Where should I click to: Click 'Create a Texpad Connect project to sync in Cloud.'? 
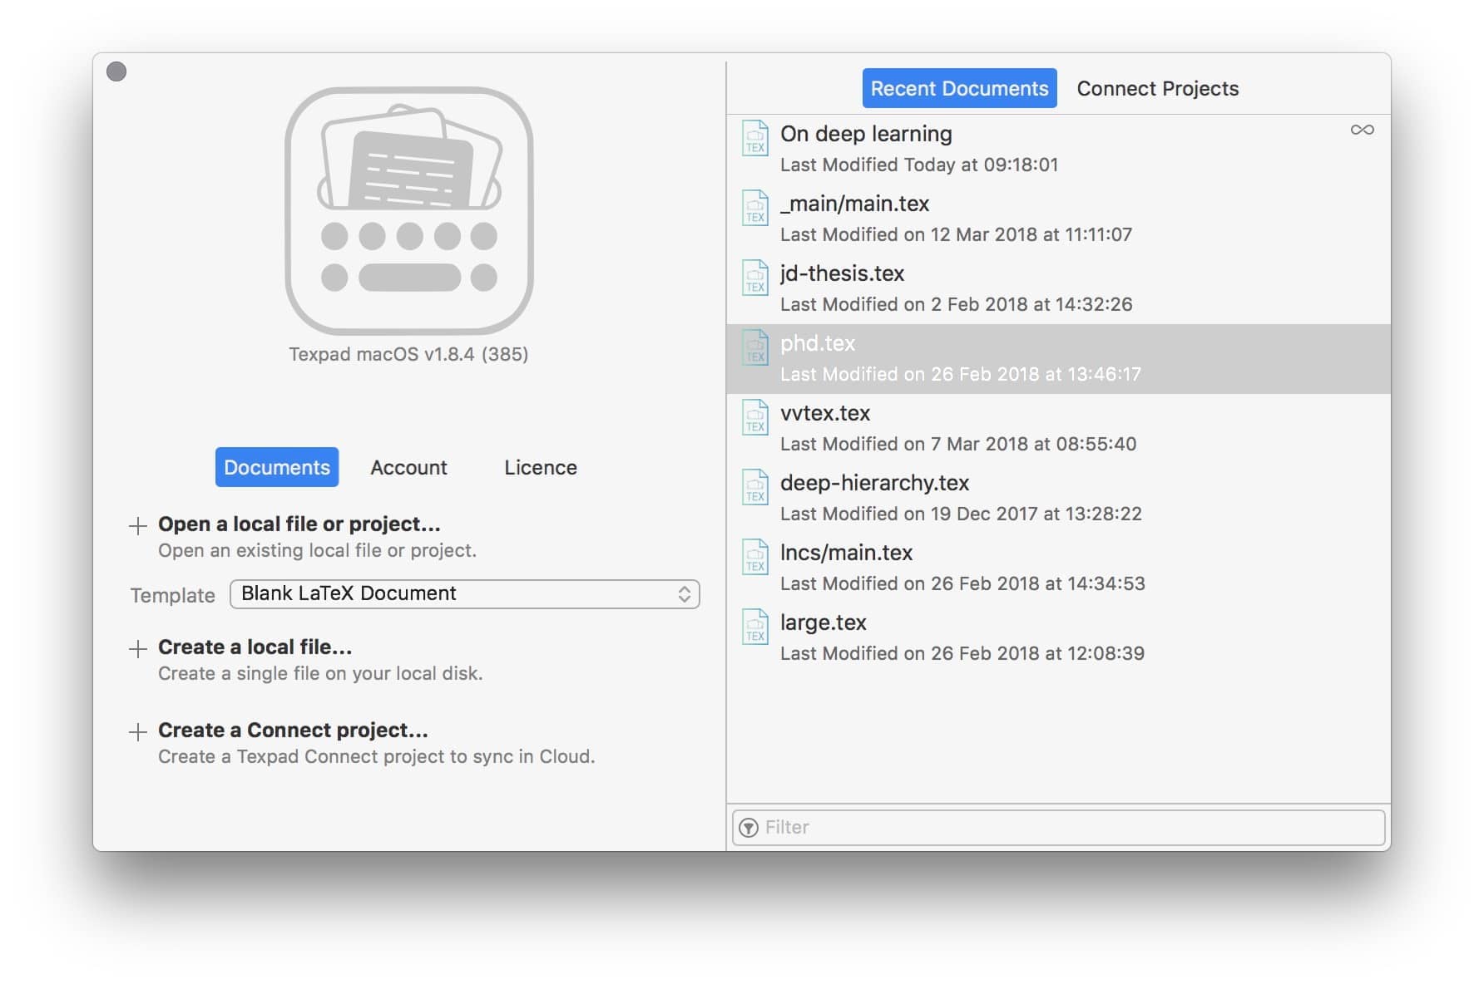[x=377, y=757]
